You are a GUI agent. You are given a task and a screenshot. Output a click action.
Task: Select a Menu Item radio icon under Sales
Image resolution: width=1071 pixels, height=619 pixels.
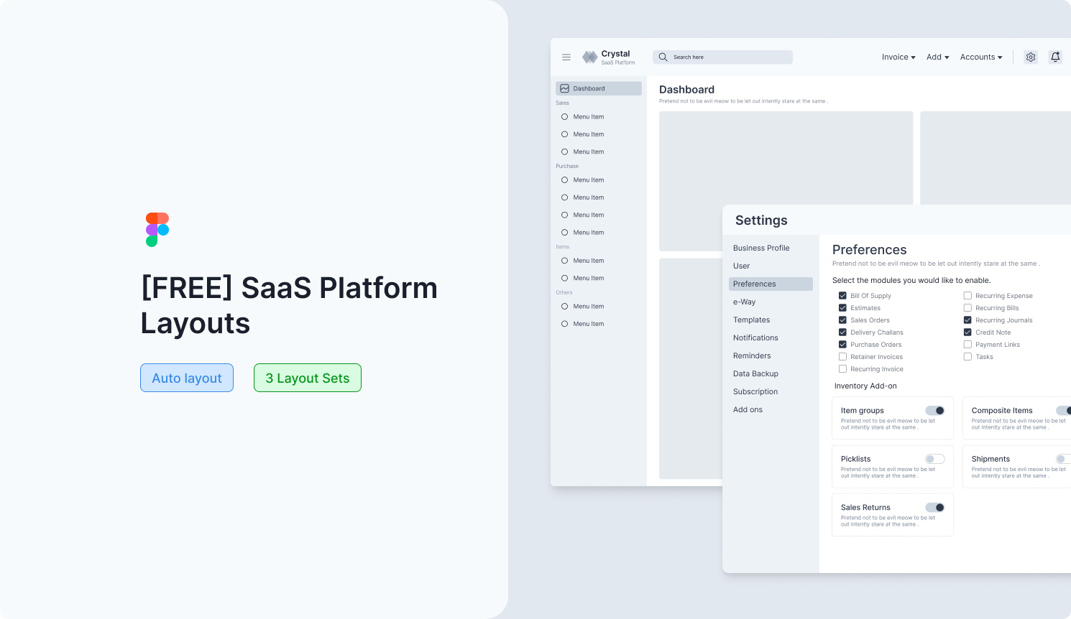564,116
